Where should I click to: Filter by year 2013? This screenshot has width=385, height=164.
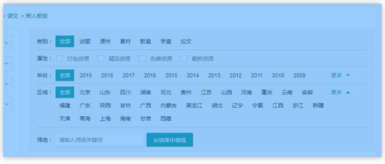tap(214, 75)
